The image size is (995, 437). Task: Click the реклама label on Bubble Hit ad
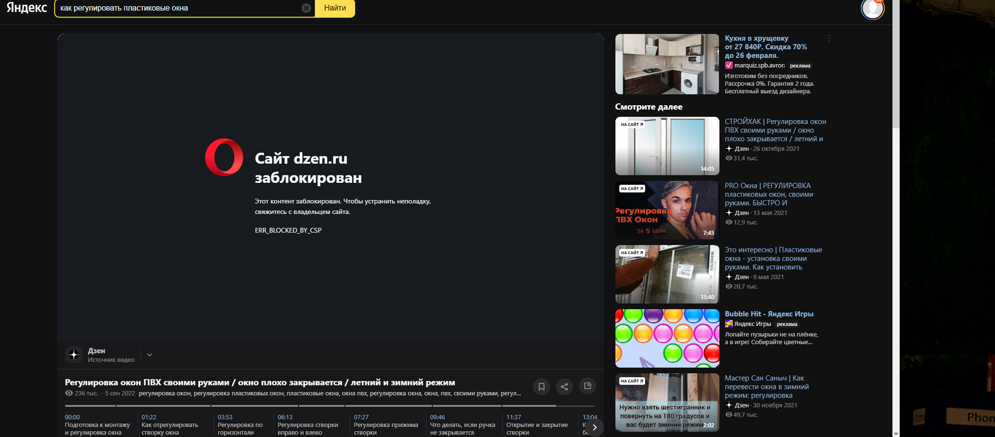click(787, 324)
